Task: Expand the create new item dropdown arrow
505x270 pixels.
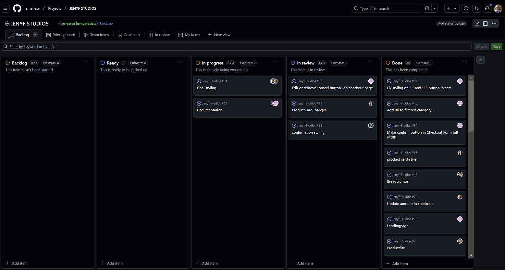Action: pyautogui.click(x=456, y=8)
